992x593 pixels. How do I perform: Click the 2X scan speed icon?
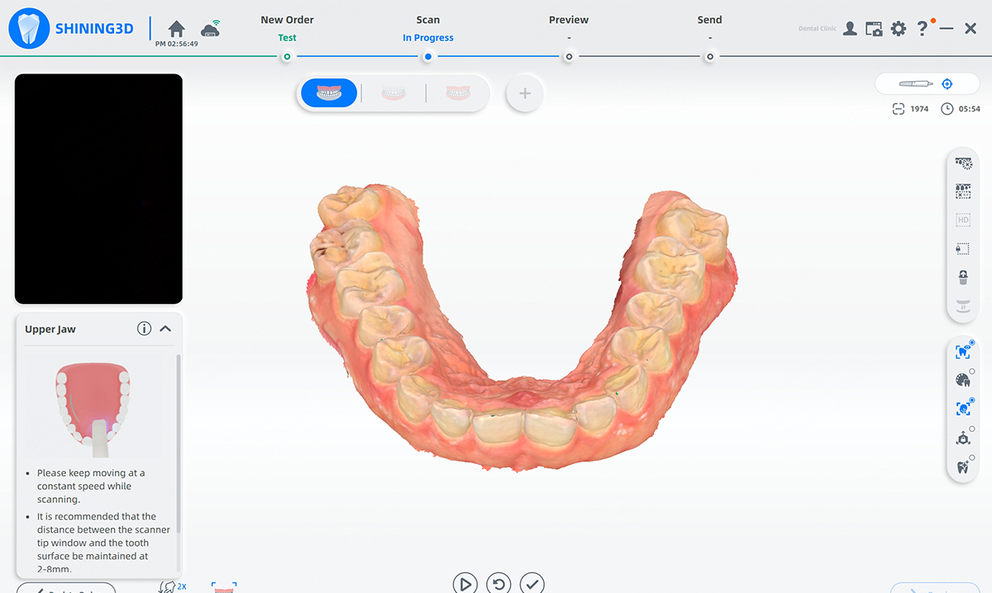pyautogui.click(x=172, y=587)
